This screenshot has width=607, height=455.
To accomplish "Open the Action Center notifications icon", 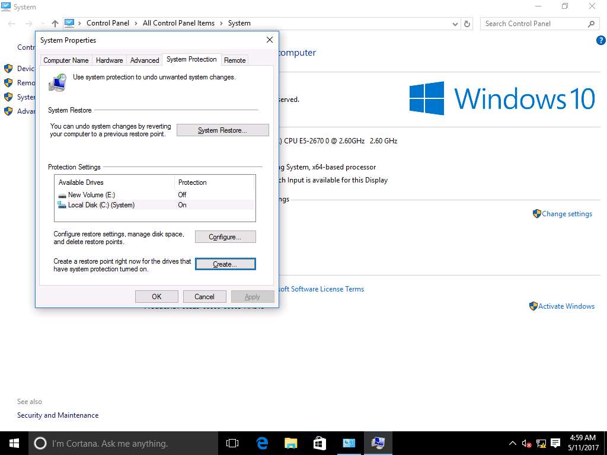I will click(x=555, y=443).
